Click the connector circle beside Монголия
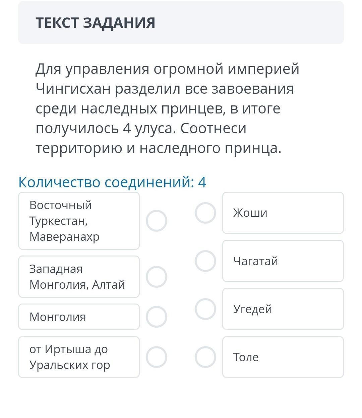 (156, 317)
